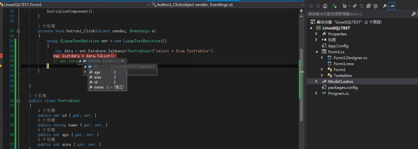Screen dimensions: 418x149
Task: Click the "1 个引用" link above button1_Click
Action: coord(46,26)
